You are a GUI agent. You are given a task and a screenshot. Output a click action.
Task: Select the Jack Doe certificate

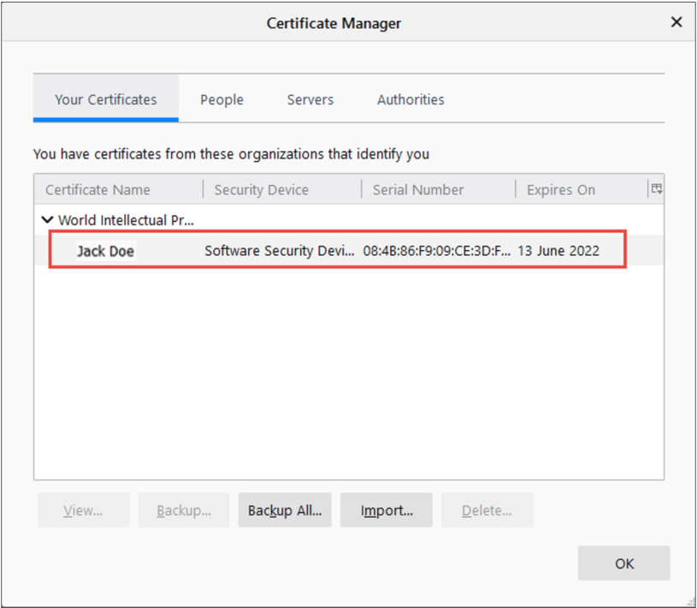tap(106, 251)
